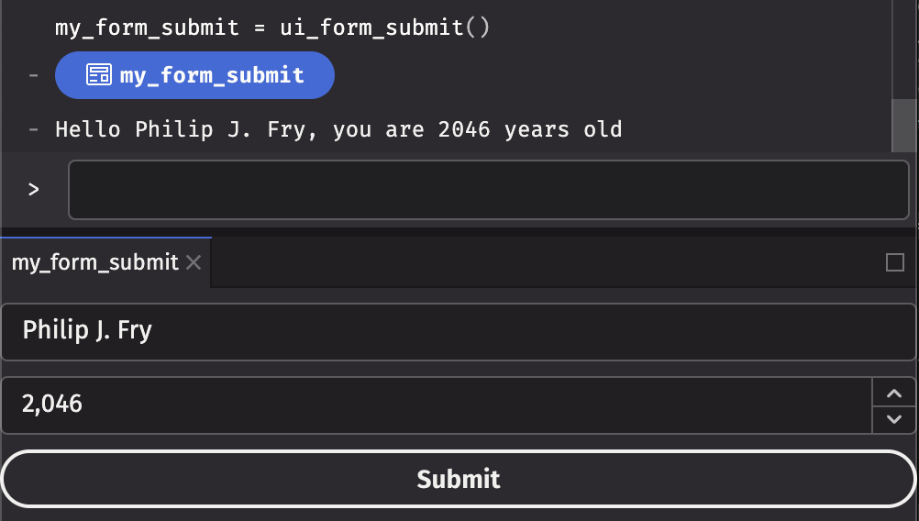Screen dimensions: 919x521
Task: Click the dash marker beside the Hello output
Action: (33, 129)
